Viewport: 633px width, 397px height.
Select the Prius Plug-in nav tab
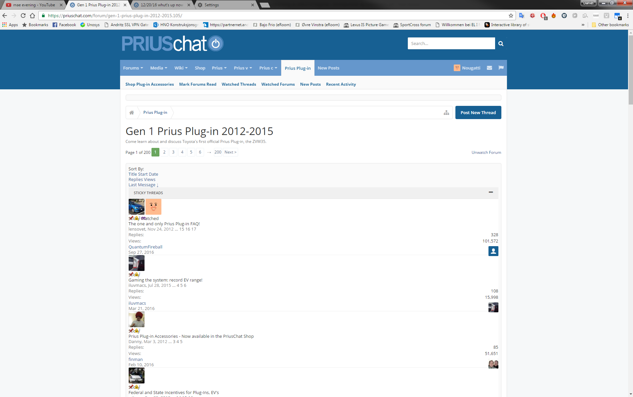(x=298, y=68)
